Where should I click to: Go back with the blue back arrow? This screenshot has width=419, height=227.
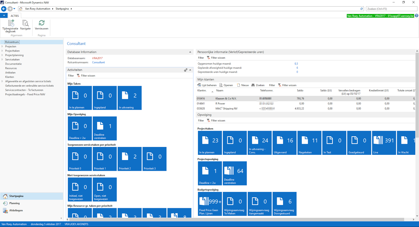[4, 9]
